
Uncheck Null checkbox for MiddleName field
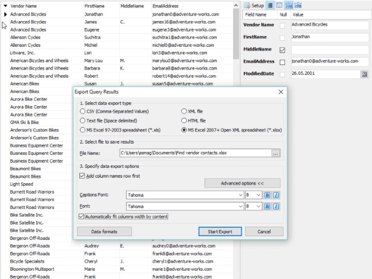(x=282, y=50)
